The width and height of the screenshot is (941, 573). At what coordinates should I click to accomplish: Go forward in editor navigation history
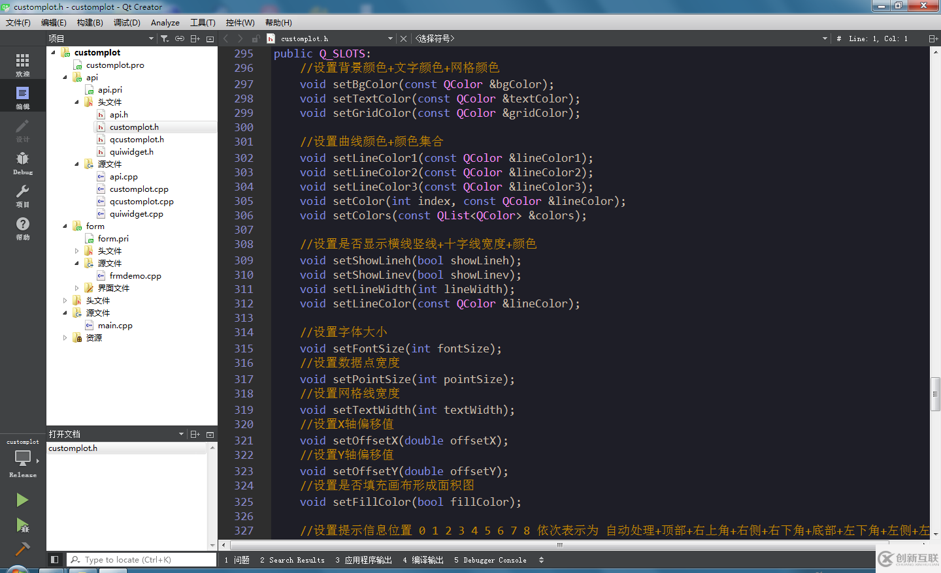pos(240,39)
